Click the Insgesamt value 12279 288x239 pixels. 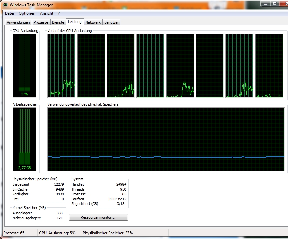coord(59,184)
